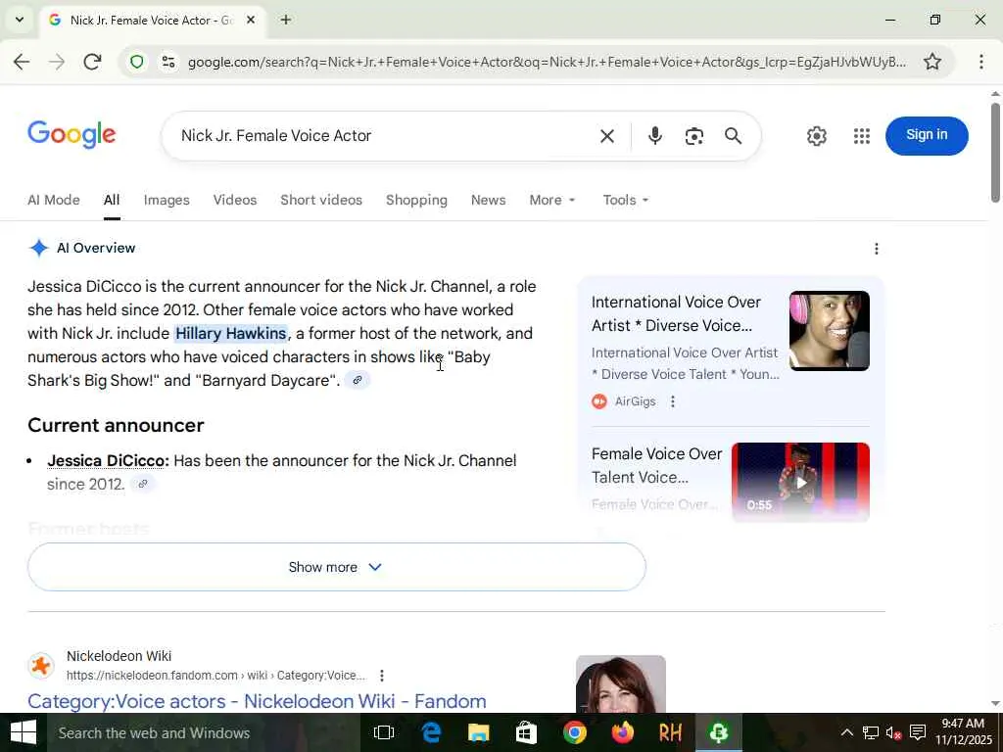Screen dimensions: 1003x752
Task: Bookmark this page with the star icon
Action: click(932, 62)
